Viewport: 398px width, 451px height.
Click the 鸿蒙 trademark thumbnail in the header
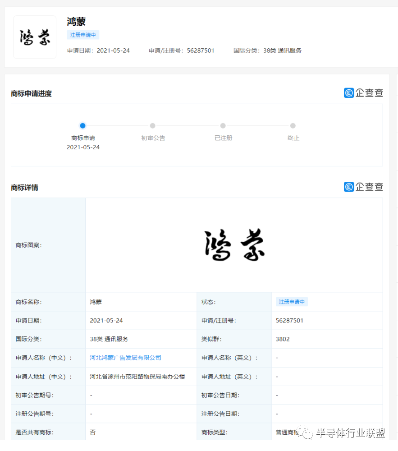click(35, 37)
